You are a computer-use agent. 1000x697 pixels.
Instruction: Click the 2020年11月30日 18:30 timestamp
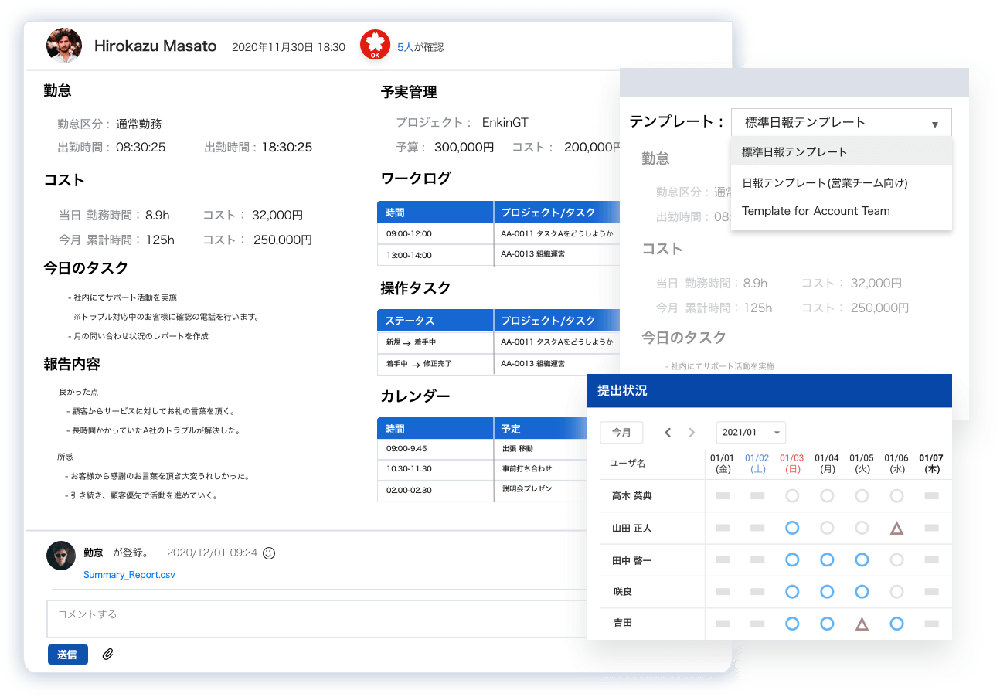(x=288, y=47)
